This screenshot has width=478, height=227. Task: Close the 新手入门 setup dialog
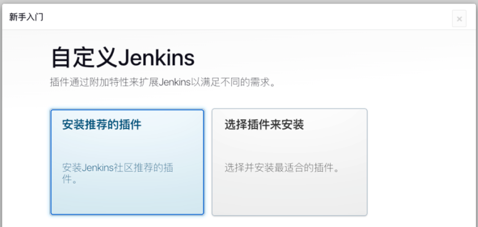coord(459,19)
